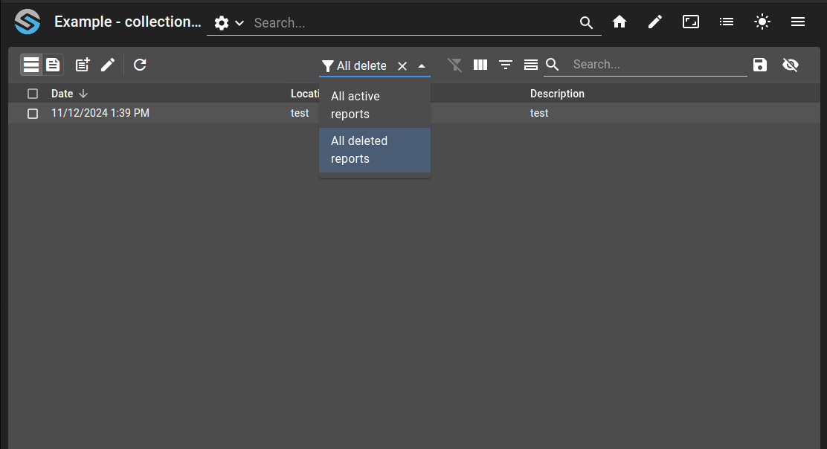
Task: Click the Location 'test' cell
Action: (x=300, y=113)
